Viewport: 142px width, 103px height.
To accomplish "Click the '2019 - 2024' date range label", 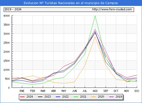I will click(13, 9).
